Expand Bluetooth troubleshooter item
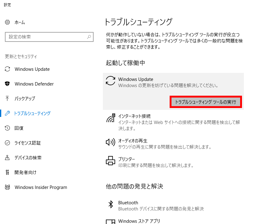The image size is (258, 224). (173, 206)
